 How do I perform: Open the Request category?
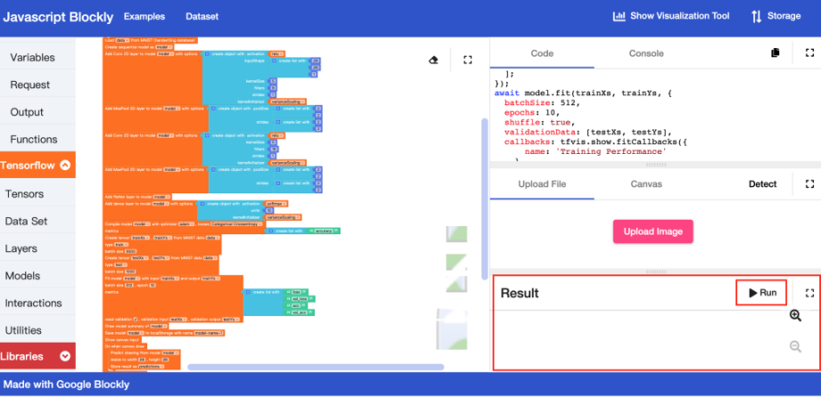pyautogui.click(x=37, y=85)
